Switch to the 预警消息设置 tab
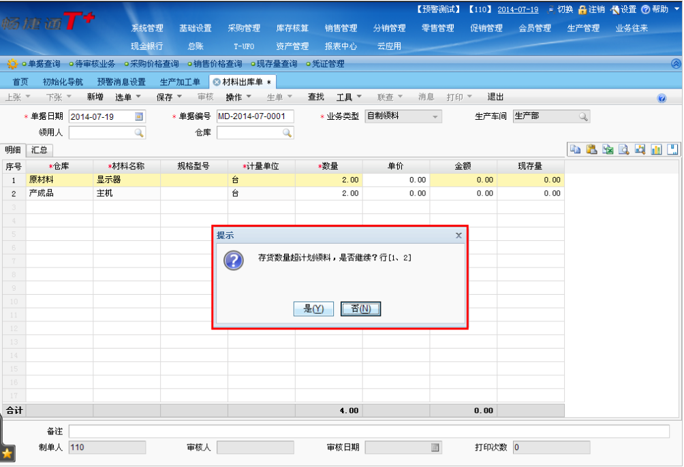 (x=121, y=82)
